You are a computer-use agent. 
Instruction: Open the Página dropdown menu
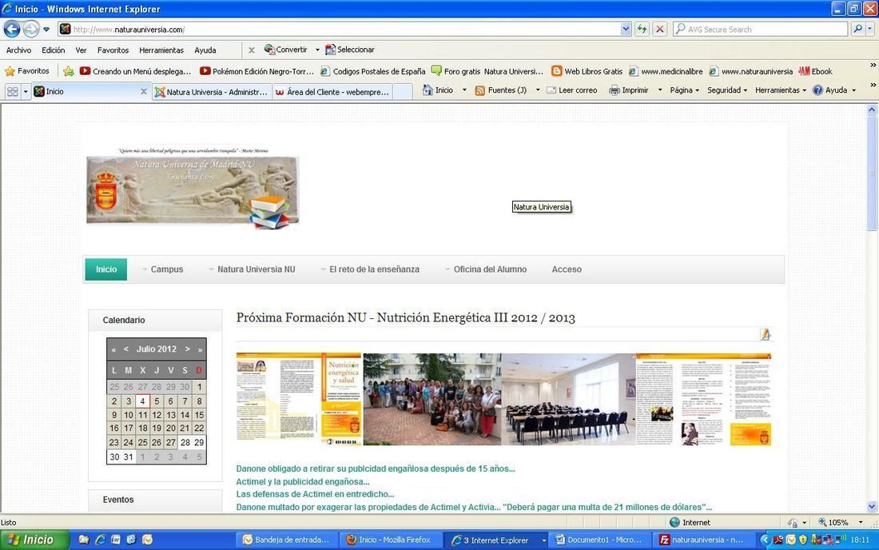tap(685, 90)
